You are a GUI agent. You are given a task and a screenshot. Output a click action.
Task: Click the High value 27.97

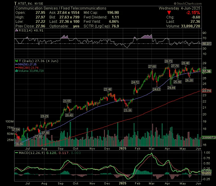click(x=40, y=17)
